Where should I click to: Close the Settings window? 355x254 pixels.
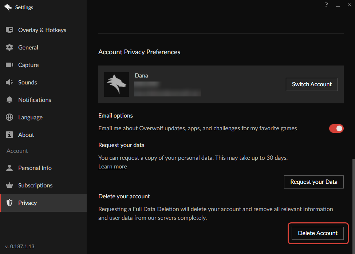tap(350, 5)
